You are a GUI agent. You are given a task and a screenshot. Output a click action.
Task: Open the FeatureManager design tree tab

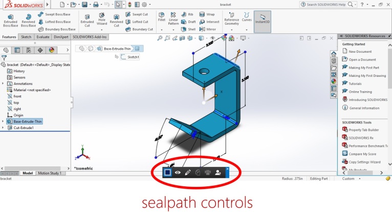[x=6, y=50]
